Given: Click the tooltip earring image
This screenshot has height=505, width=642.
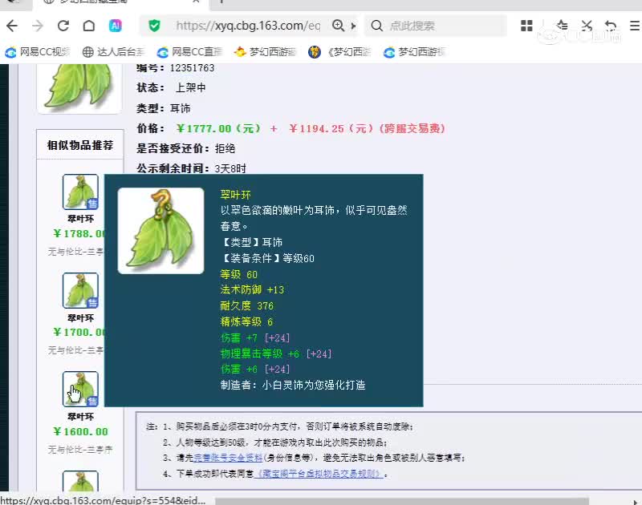Looking at the screenshot, I should pyautogui.click(x=161, y=231).
